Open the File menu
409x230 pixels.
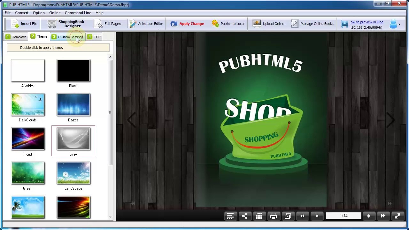(8, 13)
